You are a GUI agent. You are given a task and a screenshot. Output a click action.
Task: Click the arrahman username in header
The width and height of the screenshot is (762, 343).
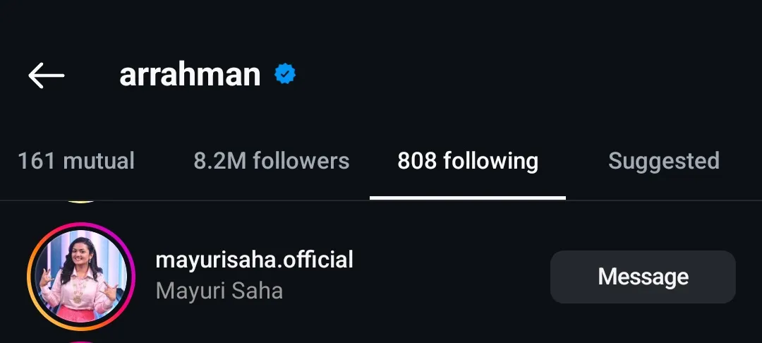pyautogui.click(x=190, y=74)
